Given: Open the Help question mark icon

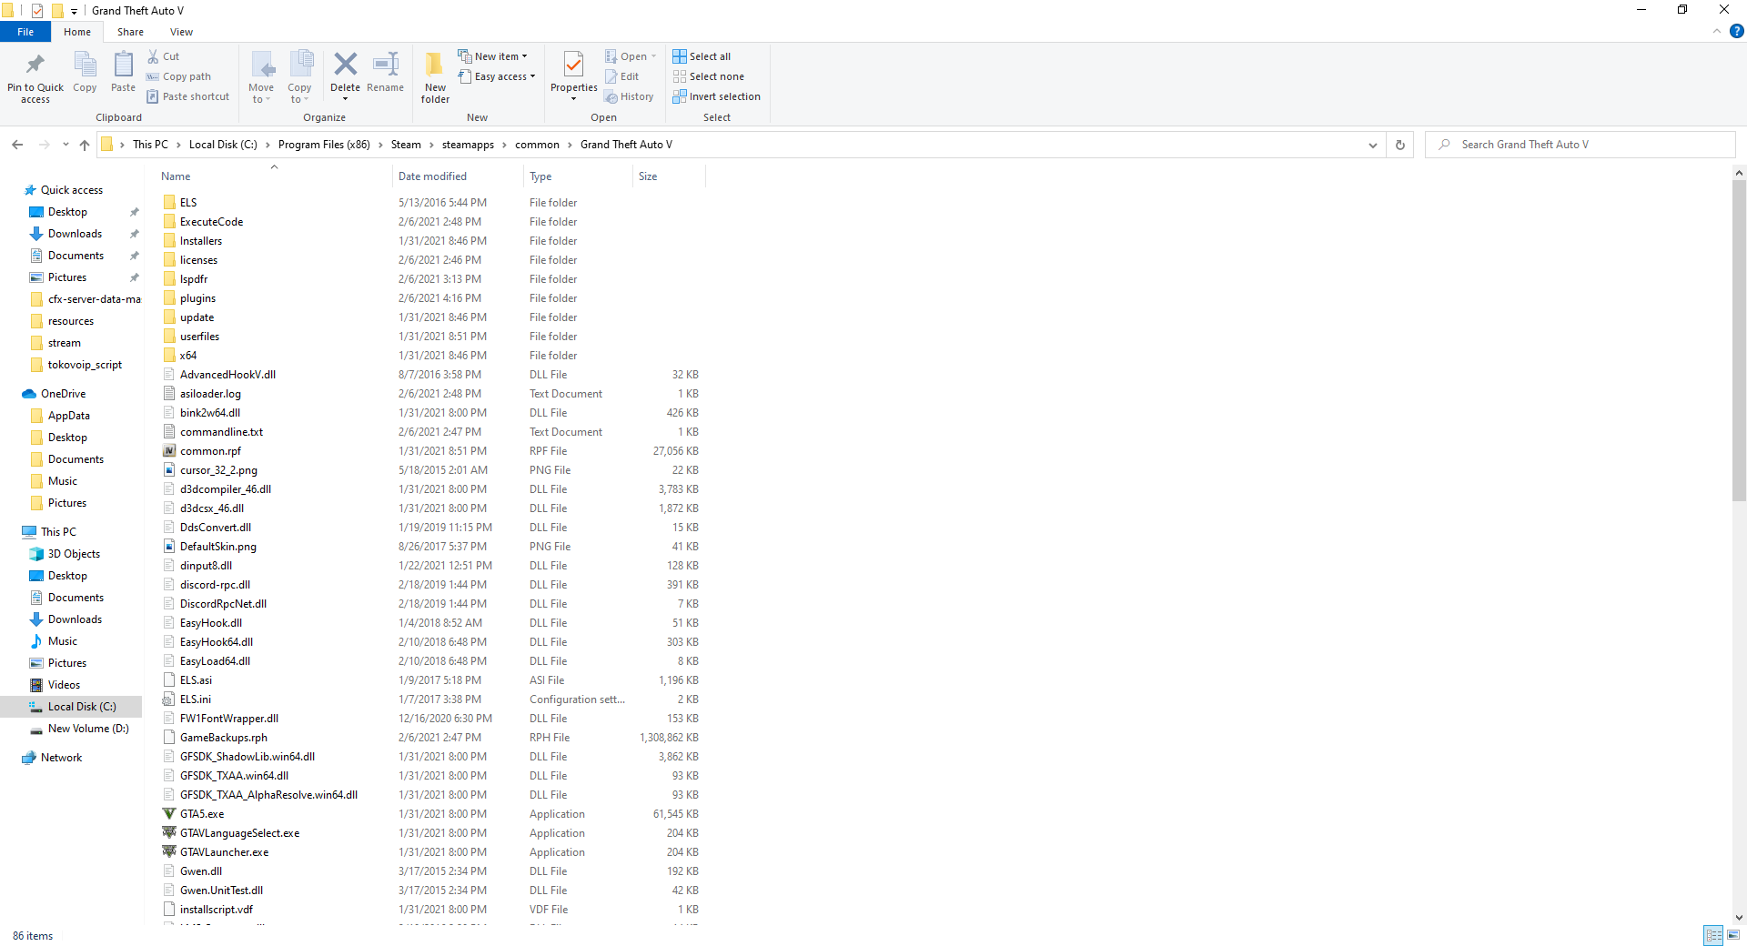Looking at the screenshot, I should (1736, 31).
